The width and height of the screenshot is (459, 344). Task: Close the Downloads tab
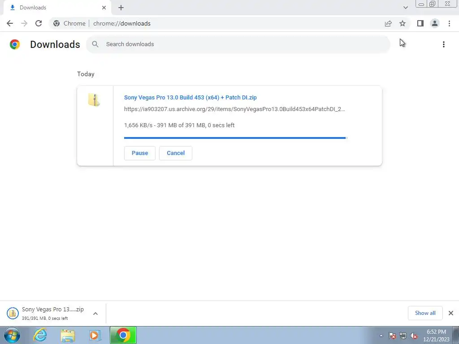pos(104,8)
